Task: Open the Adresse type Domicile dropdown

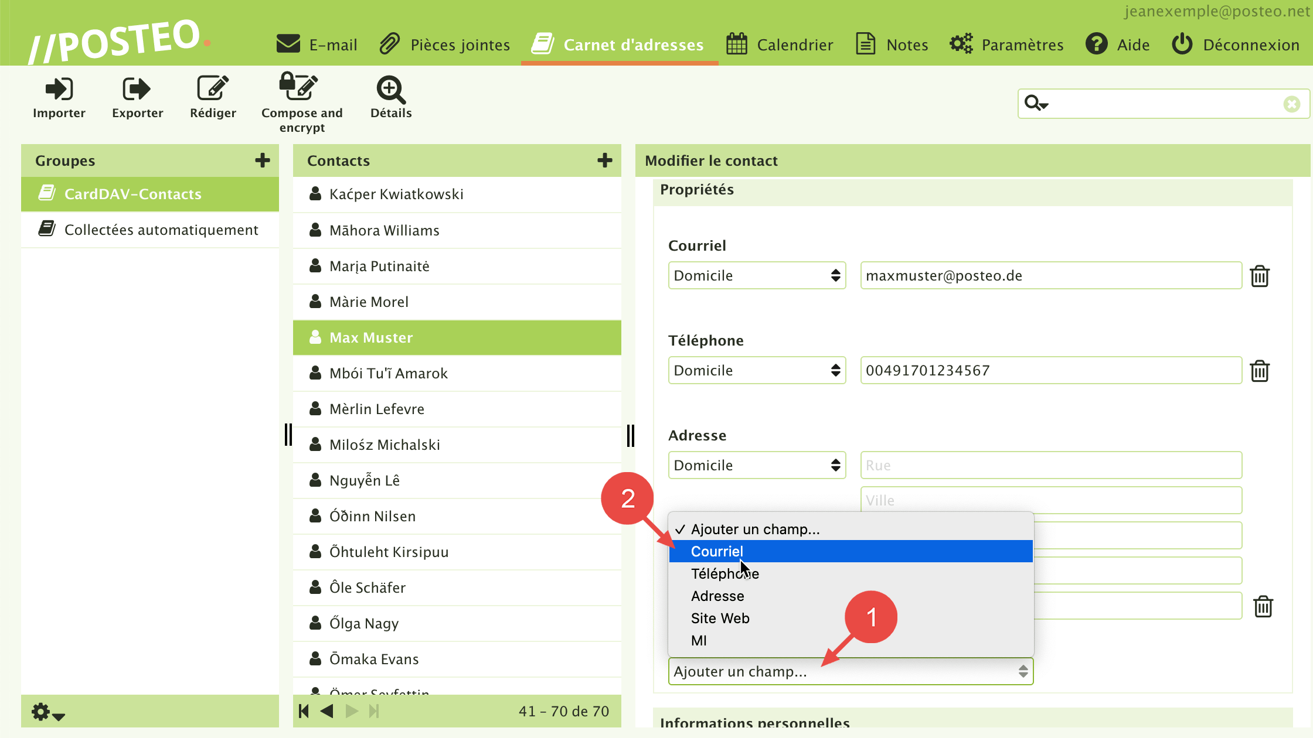Action: [x=756, y=465]
